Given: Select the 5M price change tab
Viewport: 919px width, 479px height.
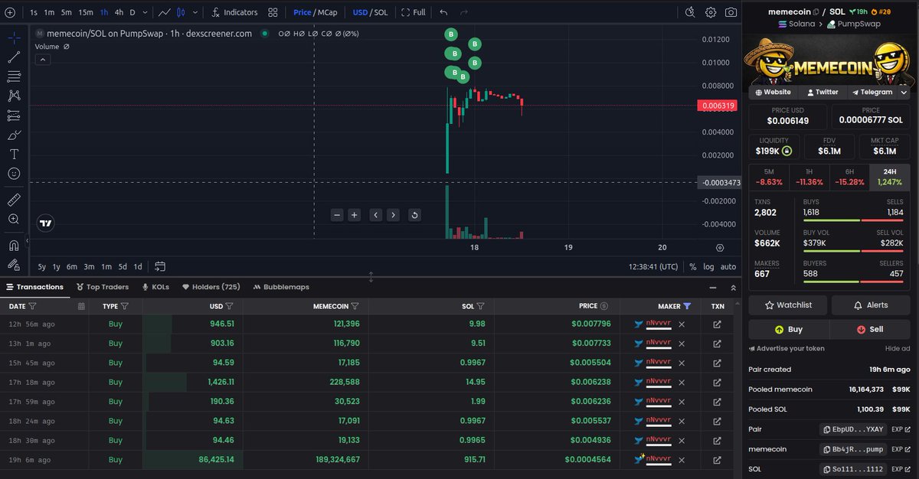Looking at the screenshot, I should (769, 178).
